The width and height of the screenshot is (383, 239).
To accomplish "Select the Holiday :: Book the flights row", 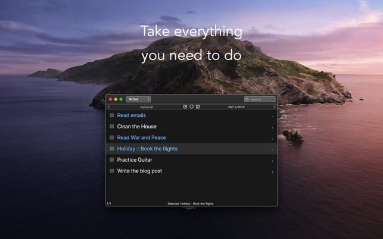I will coord(192,149).
